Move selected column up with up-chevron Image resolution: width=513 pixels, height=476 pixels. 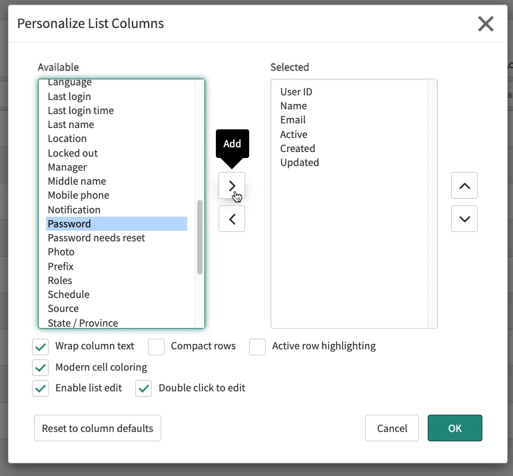coord(464,185)
